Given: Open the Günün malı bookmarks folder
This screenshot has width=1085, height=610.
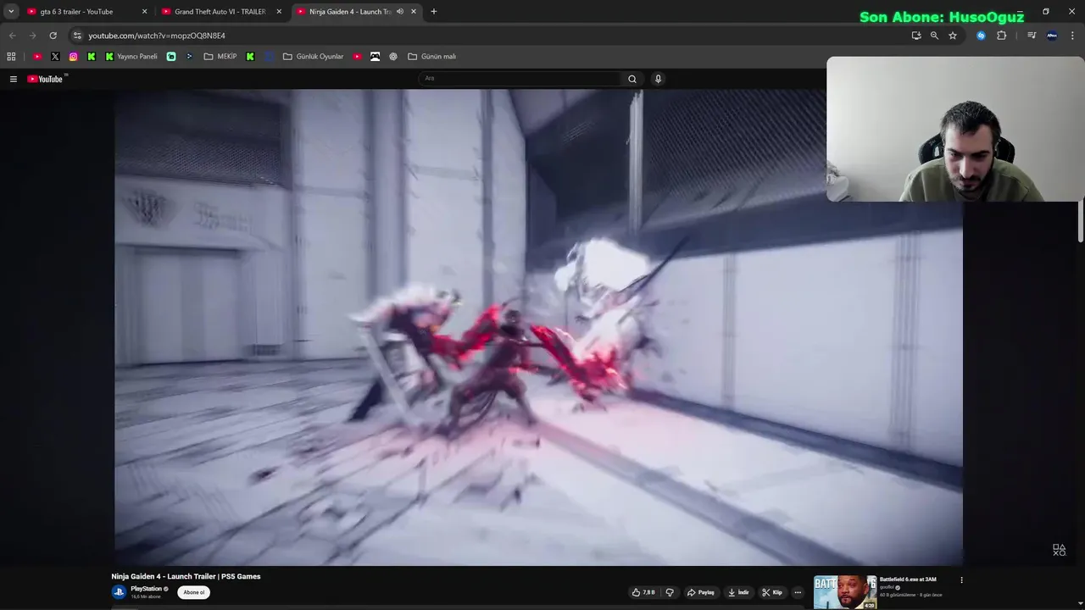Looking at the screenshot, I should (x=432, y=57).
